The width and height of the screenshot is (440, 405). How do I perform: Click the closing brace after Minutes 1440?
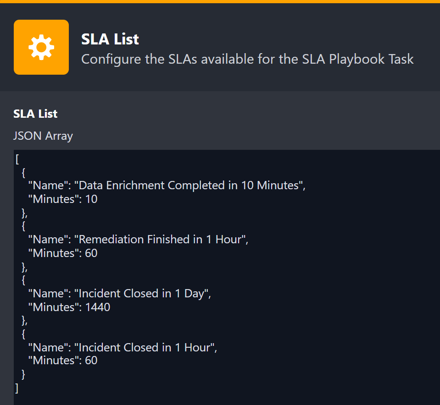(24, 321)
